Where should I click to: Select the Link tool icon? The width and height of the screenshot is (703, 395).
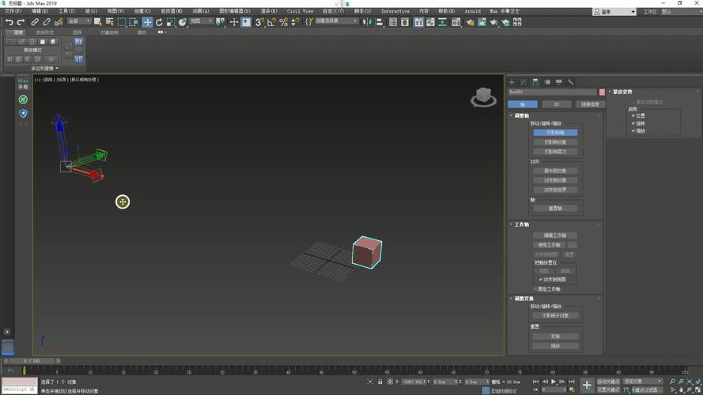(x=35, y=22)
